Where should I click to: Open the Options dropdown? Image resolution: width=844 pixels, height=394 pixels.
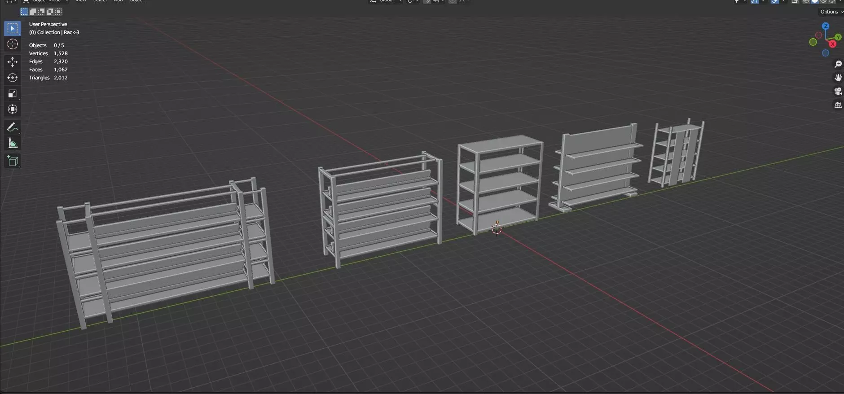pyautogui.click(x=831, y=12)
